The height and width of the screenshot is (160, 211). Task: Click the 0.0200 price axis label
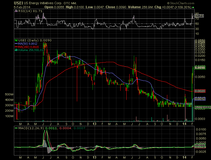200,56
